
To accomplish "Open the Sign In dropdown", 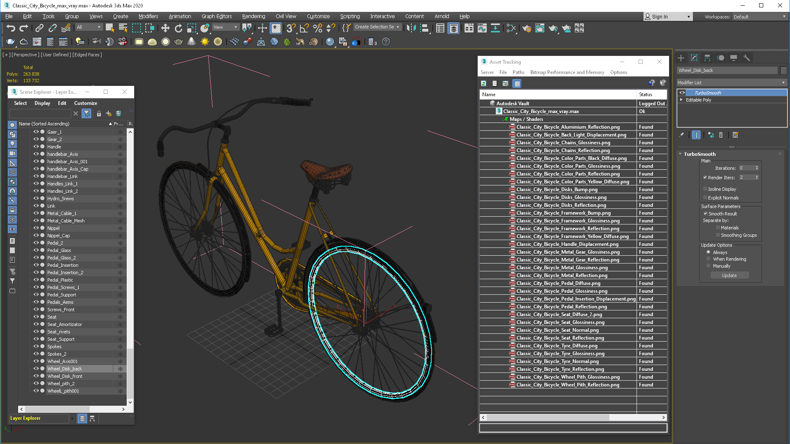I will [668, 17].
